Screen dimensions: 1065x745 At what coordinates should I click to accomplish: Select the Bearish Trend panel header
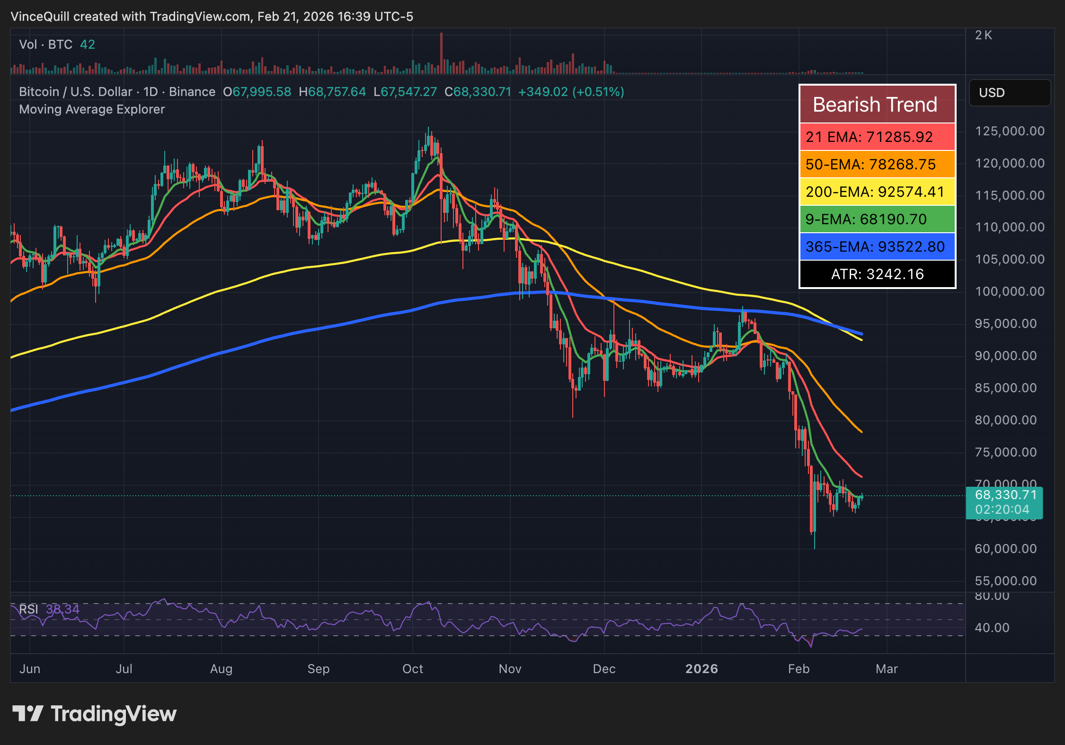(x=876, y=104)
